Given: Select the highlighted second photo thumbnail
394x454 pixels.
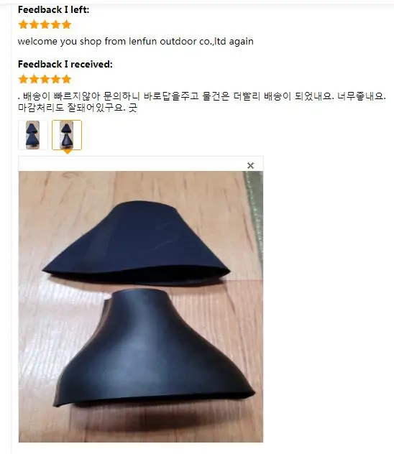Looking at the screenshot, I should 67,135.
